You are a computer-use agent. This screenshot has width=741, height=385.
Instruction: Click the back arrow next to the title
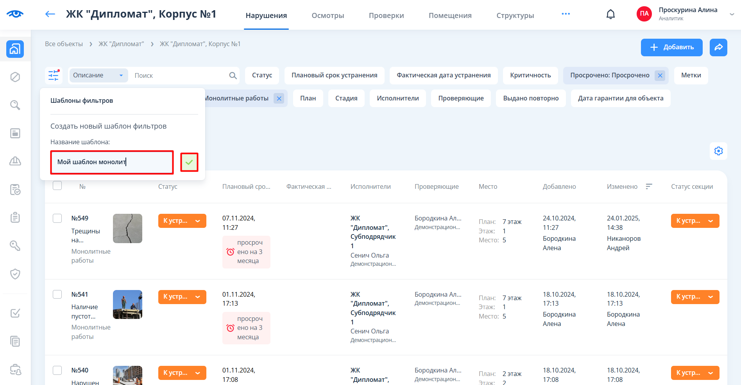tap(50, 14)
